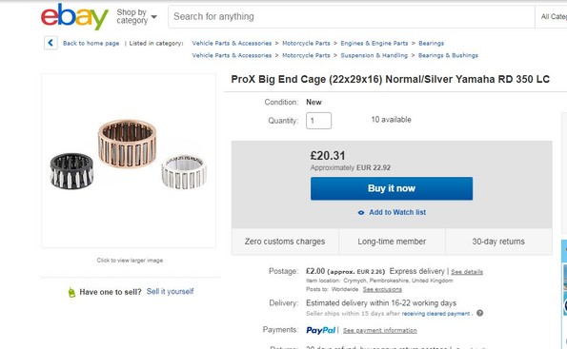Click the eye icon beside Add to Watch list

pyautogui.click(x=361, y=213)
